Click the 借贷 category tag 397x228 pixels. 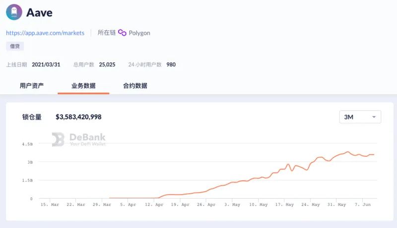point(15,46)
